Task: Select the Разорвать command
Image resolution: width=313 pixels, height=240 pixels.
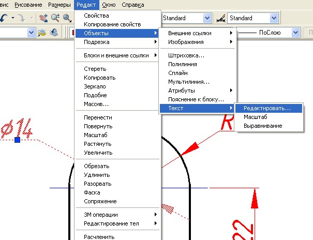Action: pyautogui.click(x=118, y=184)
